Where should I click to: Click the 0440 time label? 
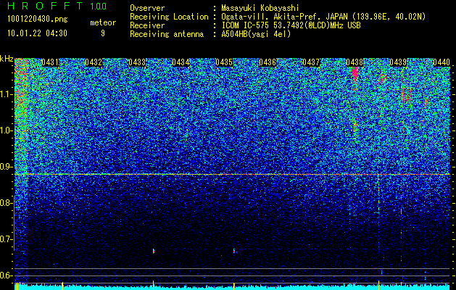[442, 62]
